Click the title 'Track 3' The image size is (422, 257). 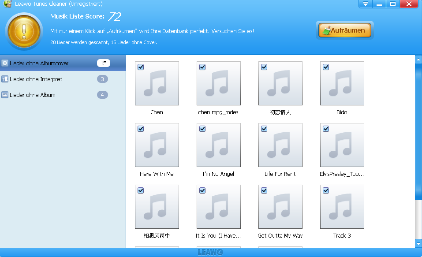[x=342, y=235]
